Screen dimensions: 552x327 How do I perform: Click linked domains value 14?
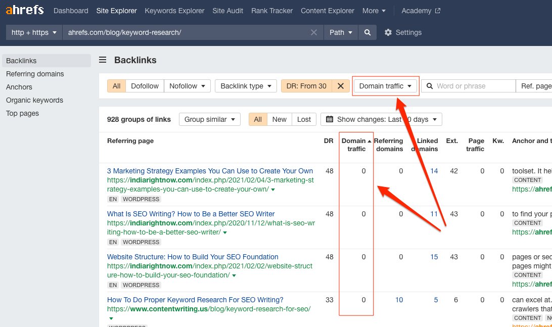coord(434,171)
